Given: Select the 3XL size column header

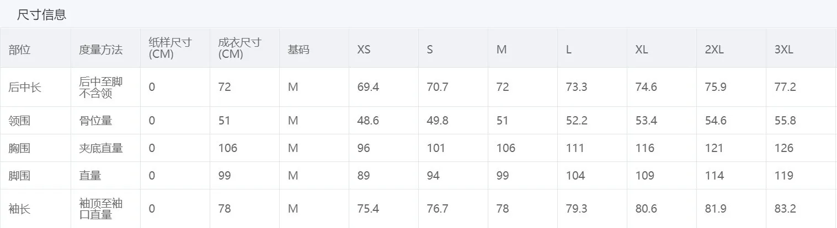Looking at the screenshot, I should [x=783, y=50].
